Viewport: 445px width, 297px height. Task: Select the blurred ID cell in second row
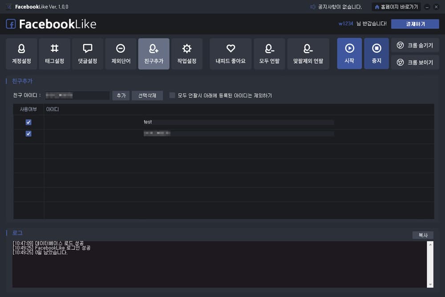[x=239, y=134]
